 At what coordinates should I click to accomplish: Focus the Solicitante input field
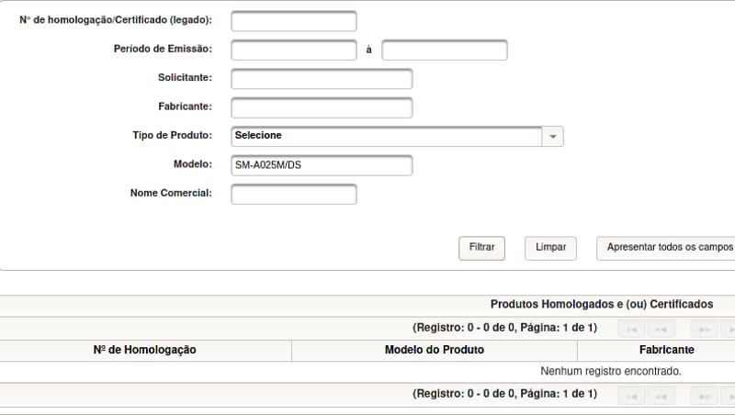click(322, 79)
